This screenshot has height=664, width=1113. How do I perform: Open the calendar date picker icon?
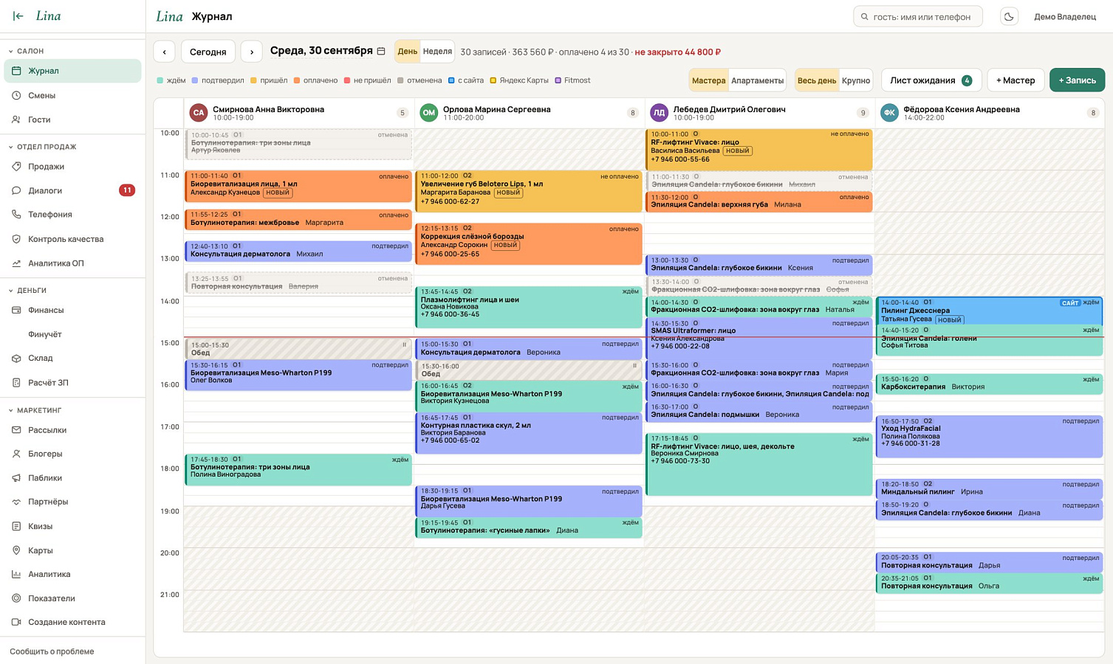point(381,52)
